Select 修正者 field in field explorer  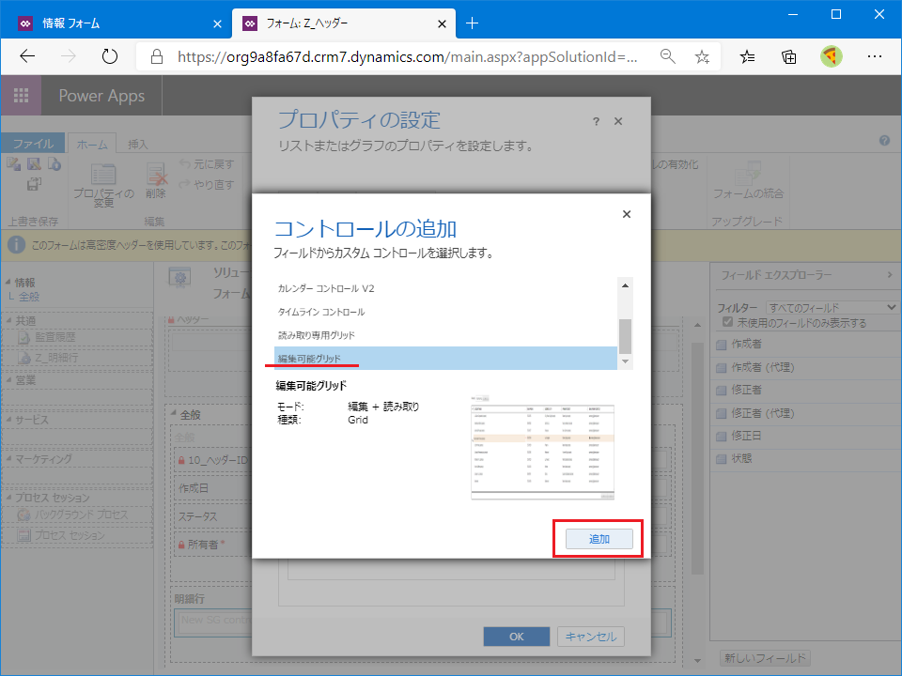(805, 390)
